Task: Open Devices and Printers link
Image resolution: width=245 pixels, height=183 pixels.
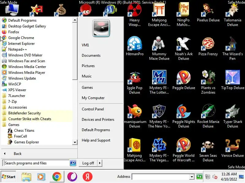Action: pos(98,120)
